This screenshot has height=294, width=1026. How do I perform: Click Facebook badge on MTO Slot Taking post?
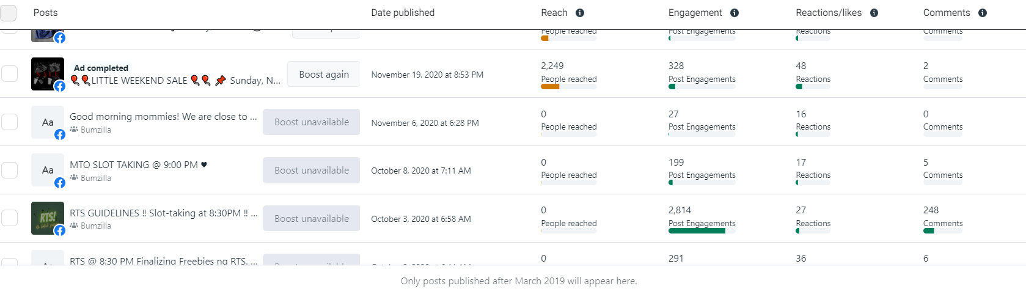pos(60,183)
